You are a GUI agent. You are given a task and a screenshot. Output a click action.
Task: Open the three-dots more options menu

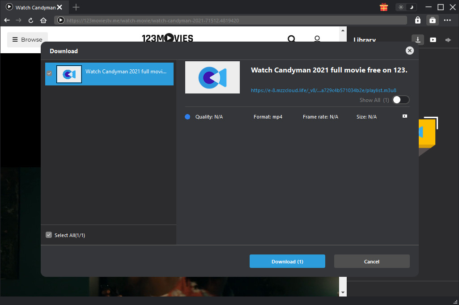click(447, 20)
